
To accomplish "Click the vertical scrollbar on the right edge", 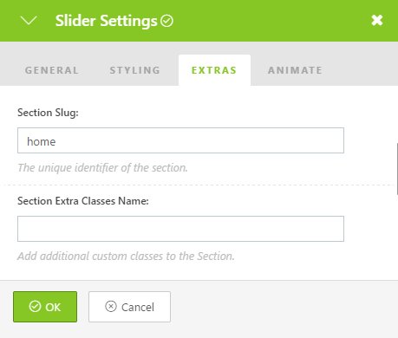I will coord(397,169).
